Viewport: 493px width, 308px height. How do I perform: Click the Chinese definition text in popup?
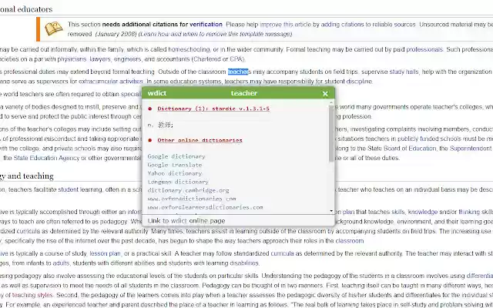(160, 125)
